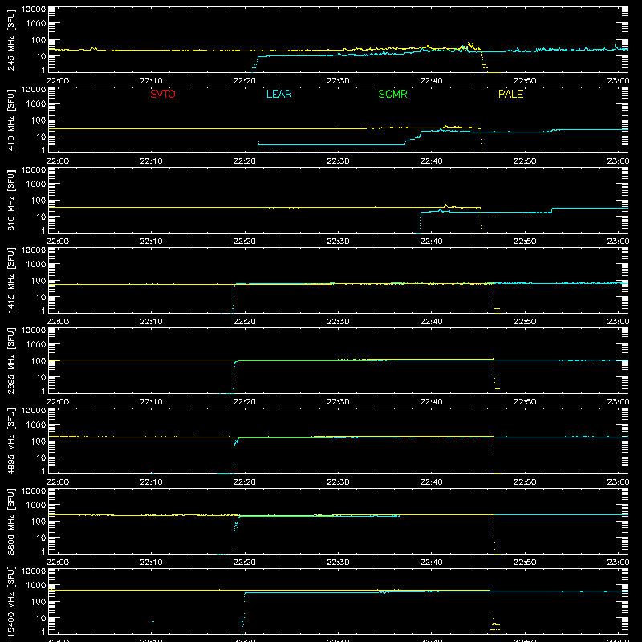Click the yellow PALE station label

tap(510, 94)
